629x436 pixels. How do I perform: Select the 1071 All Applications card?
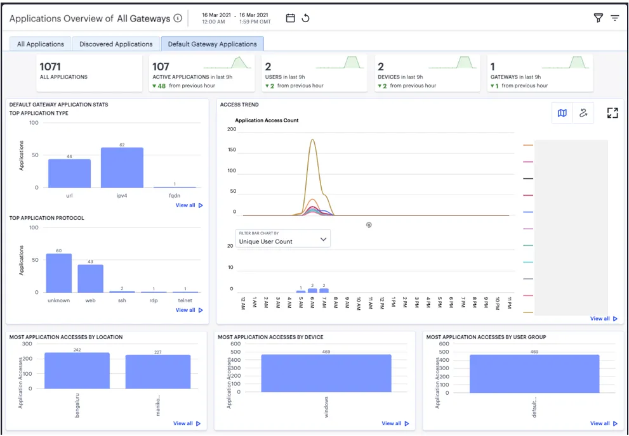click(89, 74)
